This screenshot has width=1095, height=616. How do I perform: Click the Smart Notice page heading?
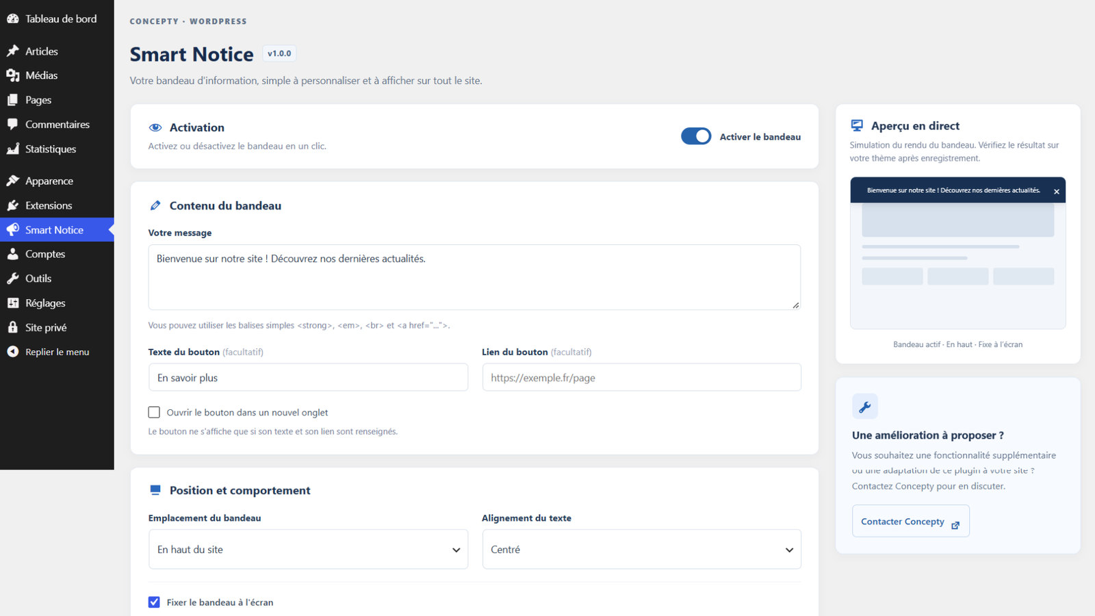point(192,54)
